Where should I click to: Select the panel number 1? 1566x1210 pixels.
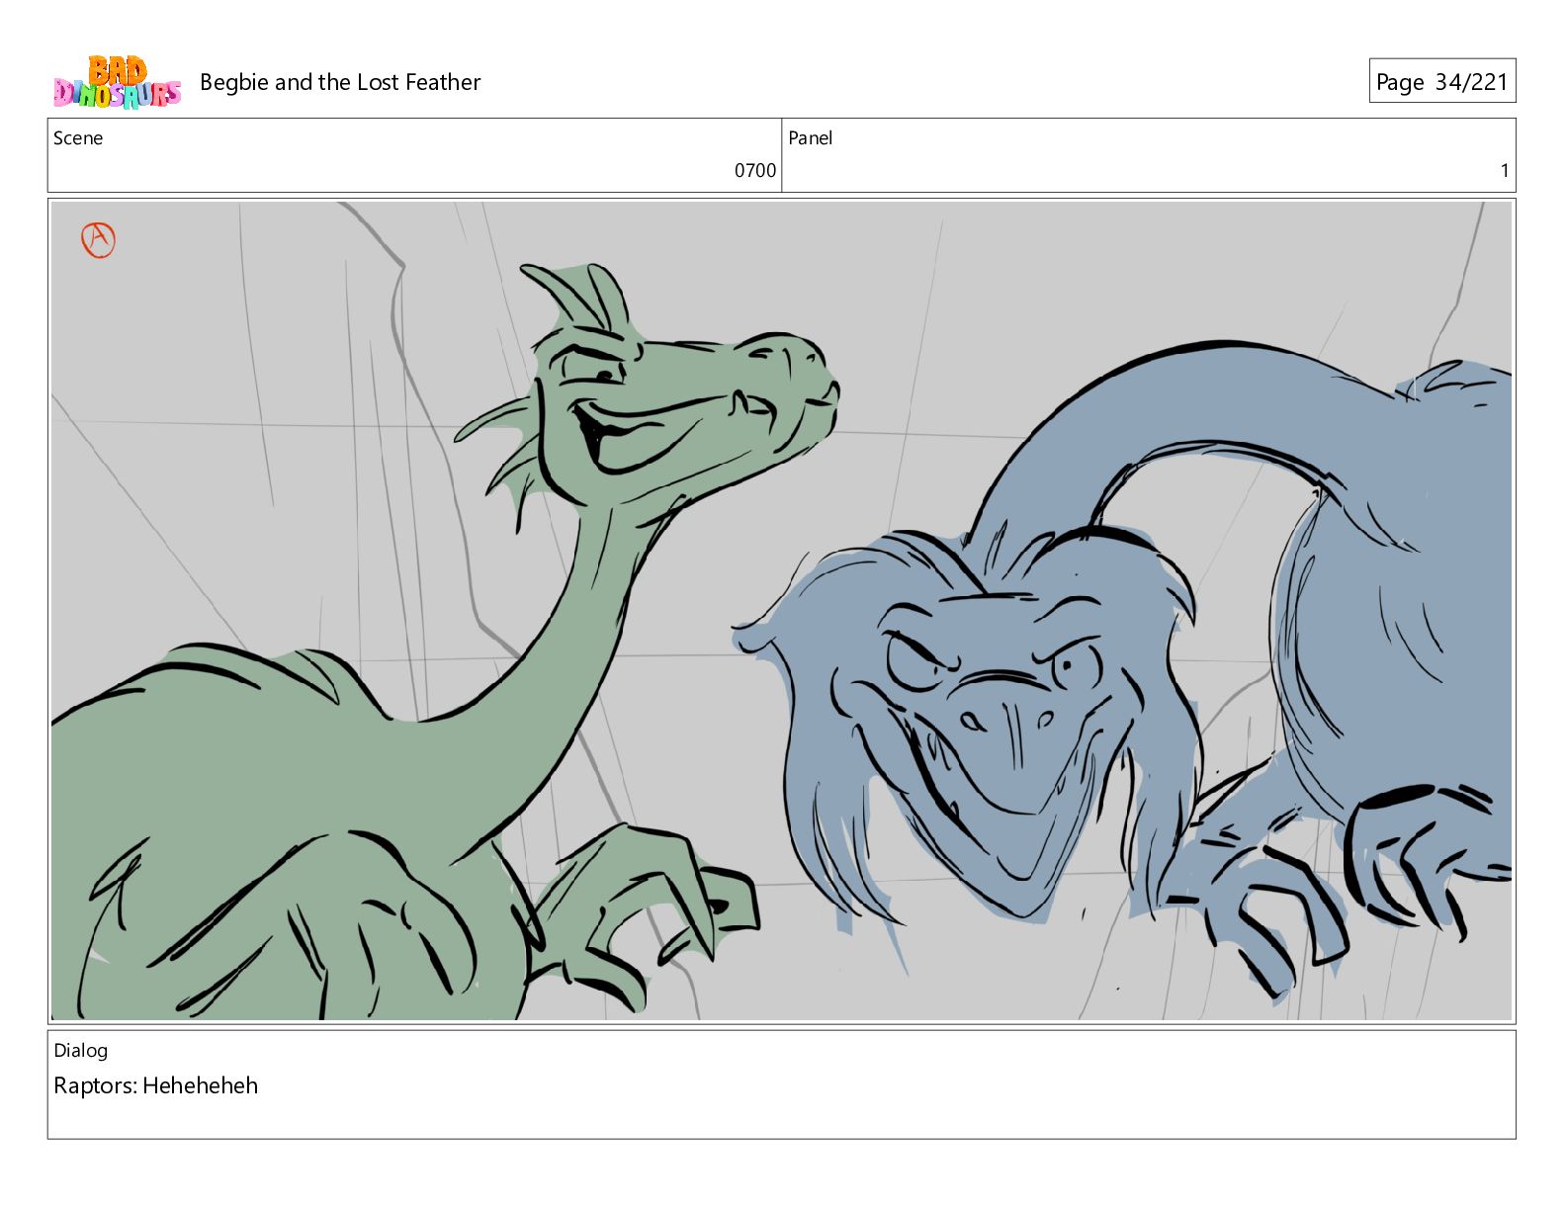click(x=1504, y=171)
